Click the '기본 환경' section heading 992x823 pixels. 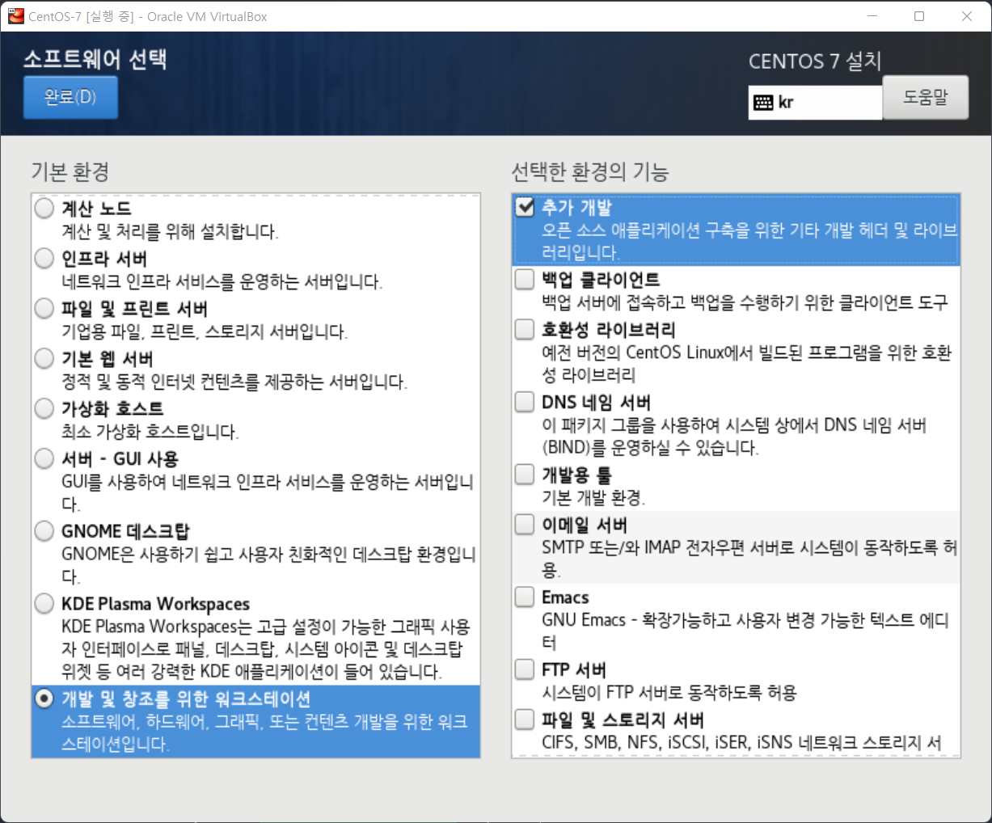coord(70,172)
